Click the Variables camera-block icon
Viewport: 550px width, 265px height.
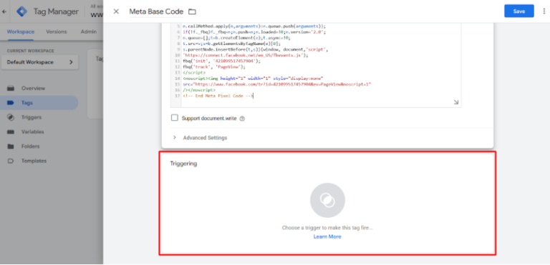pyautogui.click(x=11, y=132)
